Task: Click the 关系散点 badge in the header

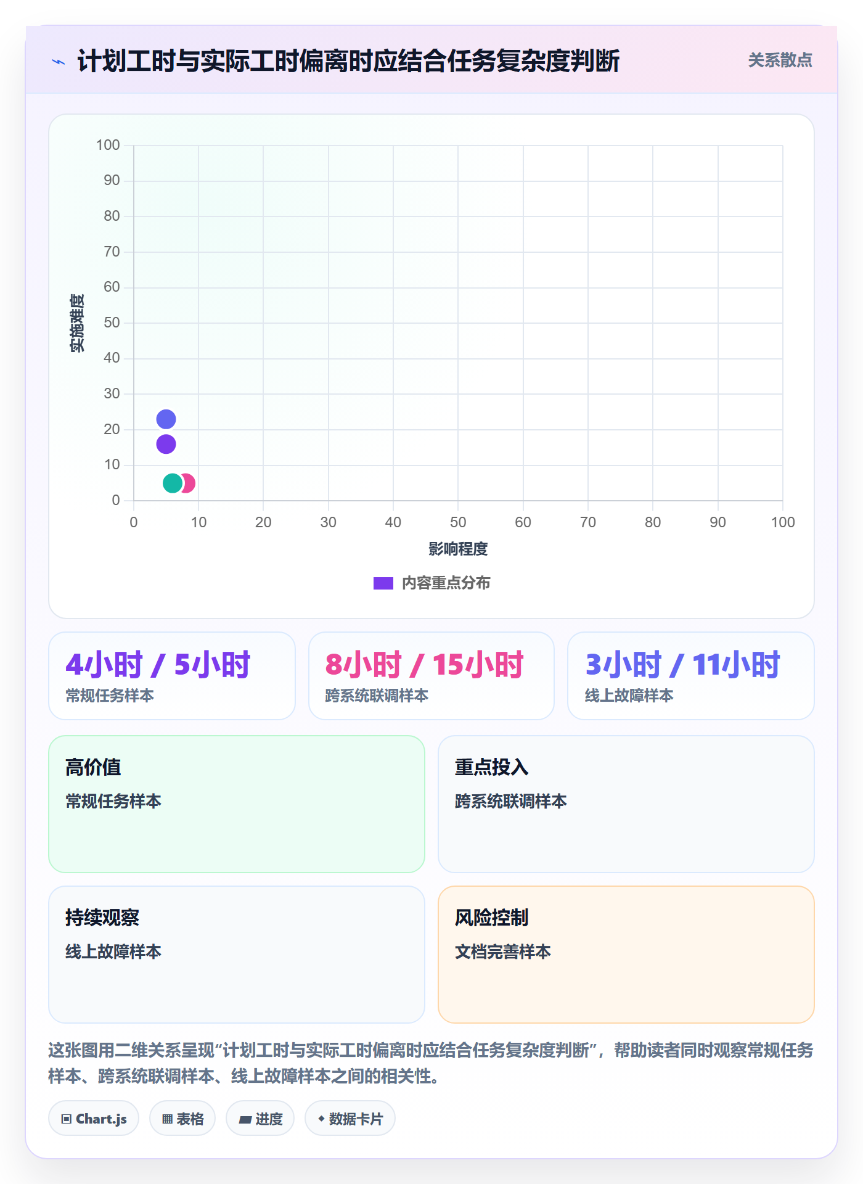Action: pos(780,60)
